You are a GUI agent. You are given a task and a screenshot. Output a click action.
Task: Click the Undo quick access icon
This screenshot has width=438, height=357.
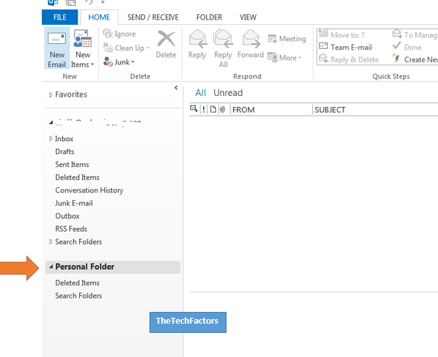[89, 2]
